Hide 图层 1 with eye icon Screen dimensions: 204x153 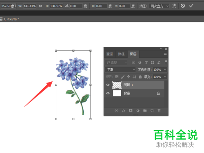108,85
